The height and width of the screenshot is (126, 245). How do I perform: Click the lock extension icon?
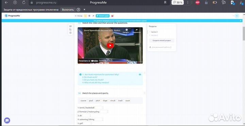pos(206,2)
